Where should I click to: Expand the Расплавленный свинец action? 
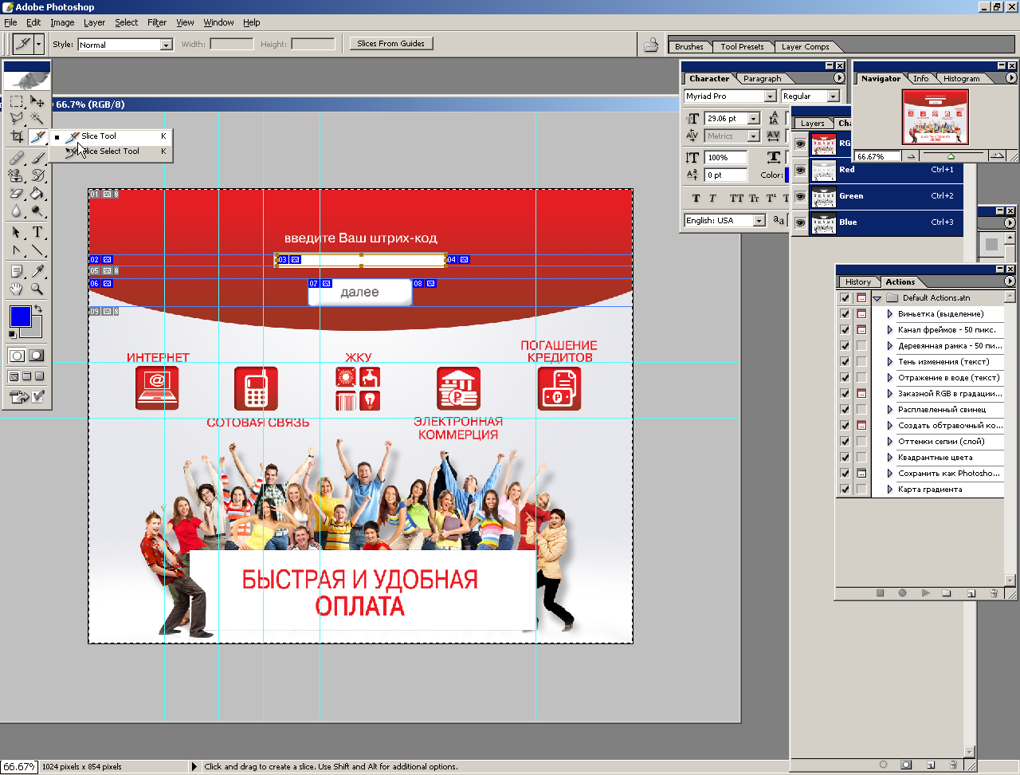[890, 410]
